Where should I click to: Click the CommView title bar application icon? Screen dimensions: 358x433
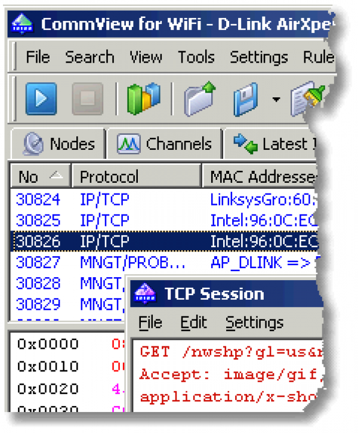[22, 23]
